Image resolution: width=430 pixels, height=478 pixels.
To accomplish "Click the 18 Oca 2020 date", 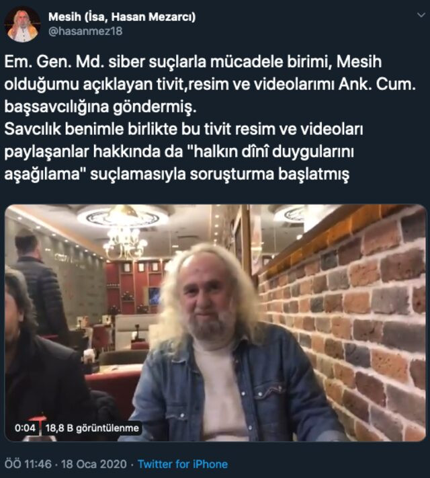I will point(94,464).
